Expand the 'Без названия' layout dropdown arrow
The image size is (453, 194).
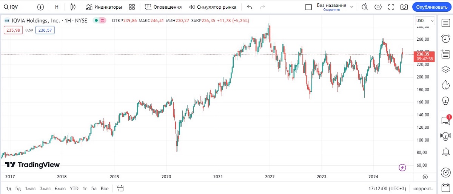pos(352,7)
